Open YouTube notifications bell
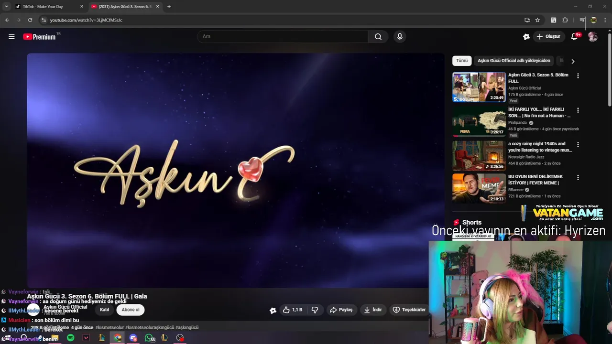The height and width of the screenshot is (344, 612). pos(575,37)
